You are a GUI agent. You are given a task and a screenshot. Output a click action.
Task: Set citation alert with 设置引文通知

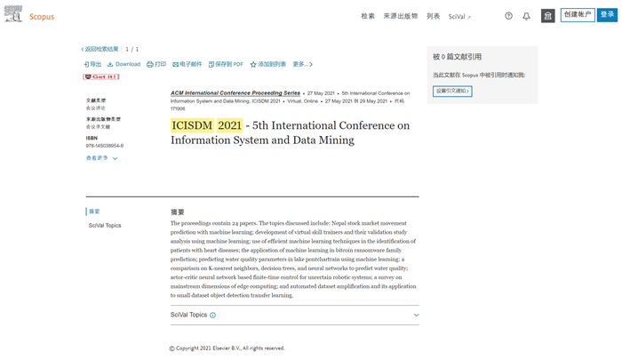pyautogui.click(x=452, y=91)
